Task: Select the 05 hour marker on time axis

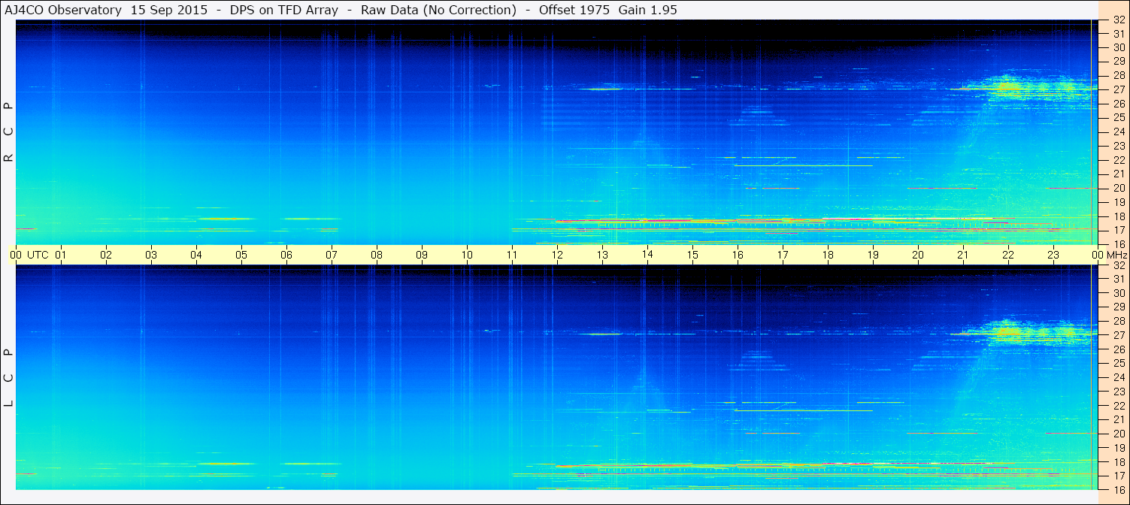Action: coord(241,255)
